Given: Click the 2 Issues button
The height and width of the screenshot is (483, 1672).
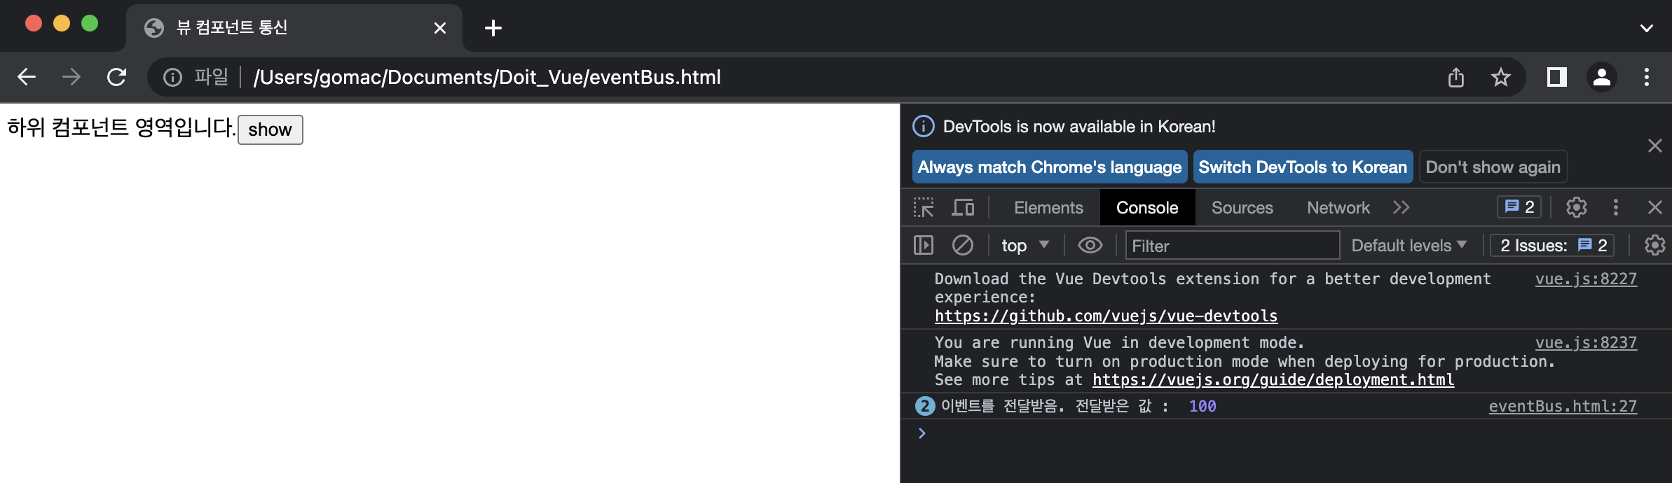Looking at the screenshot, I should pyautogui.click(x=1552, y=245).
